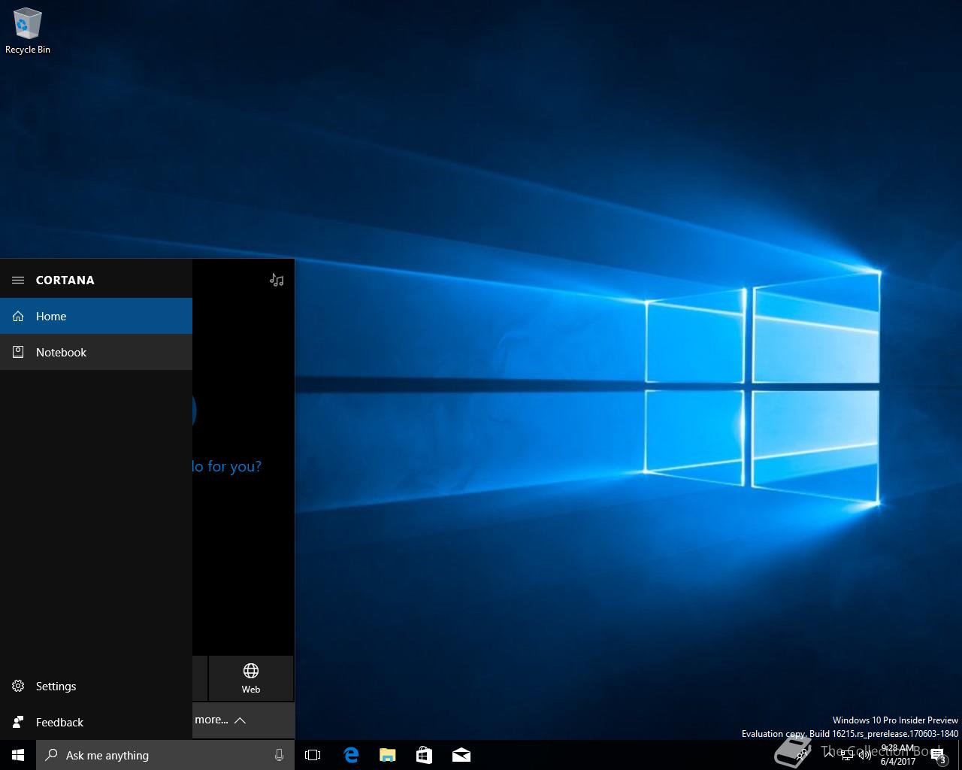962x770 pixels.
Task: Click the search magnifier icon in the taskbar
Action: tap(51, 755)
